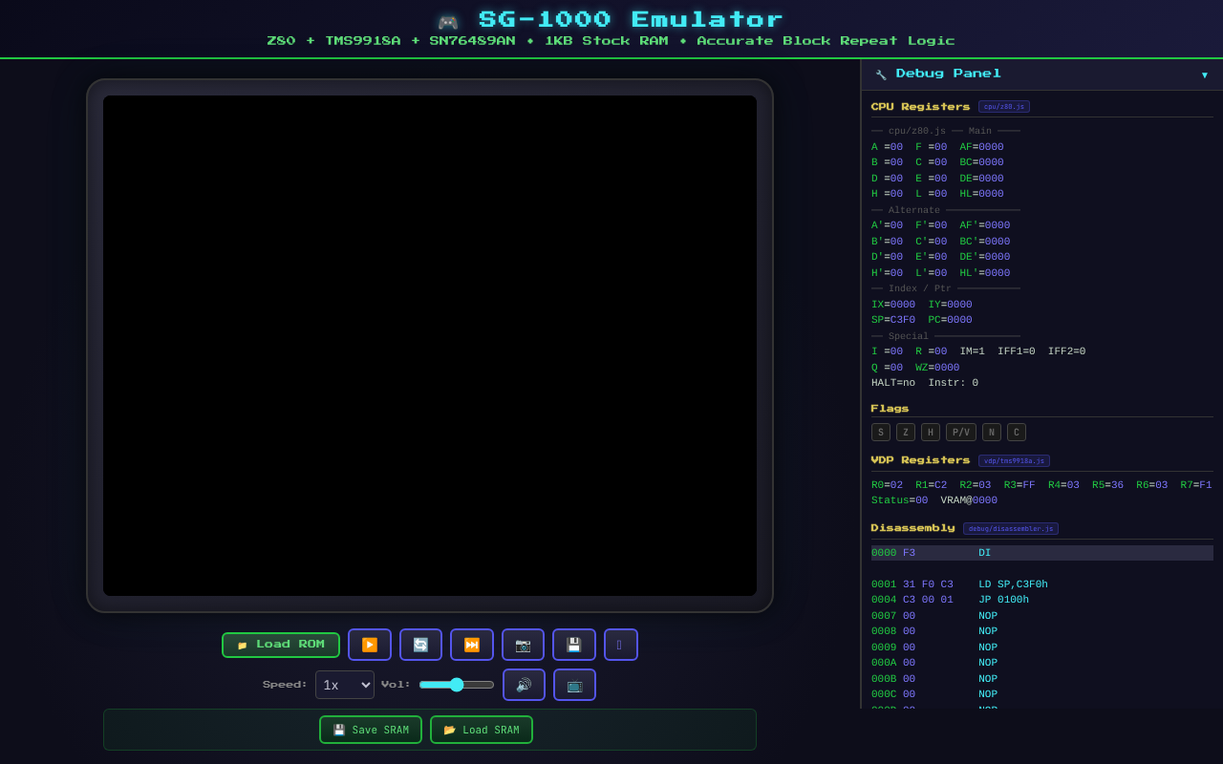Adjust the Vol slider

(457, 685)
